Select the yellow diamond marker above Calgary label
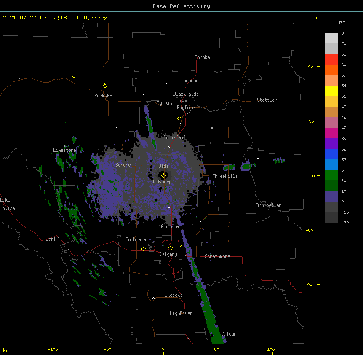 [x=171, y=248]
